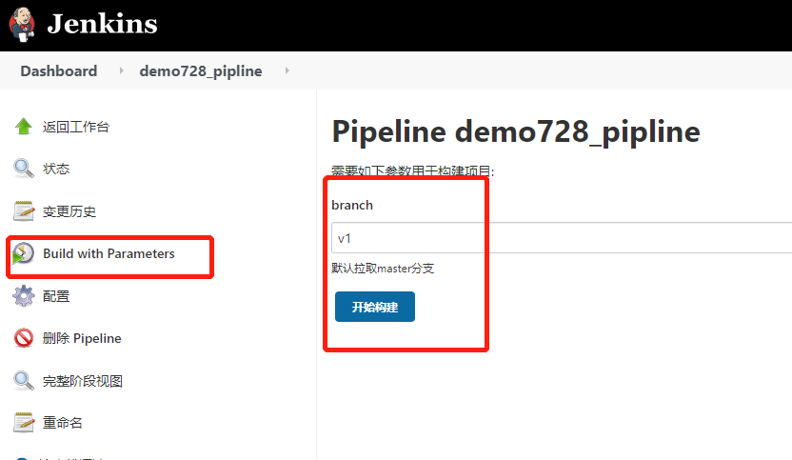Viewport: 792px width, 460px height.
Task: Open the 完整阶段视图 menu item
Action: (82, 381)
